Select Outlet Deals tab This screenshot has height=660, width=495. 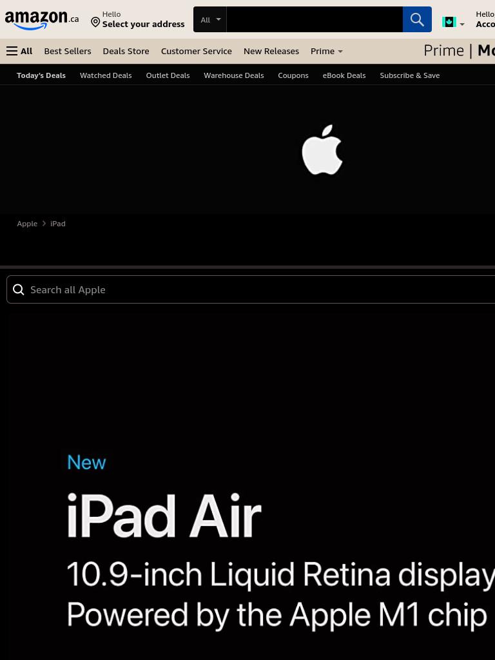[x=168, y=75]
